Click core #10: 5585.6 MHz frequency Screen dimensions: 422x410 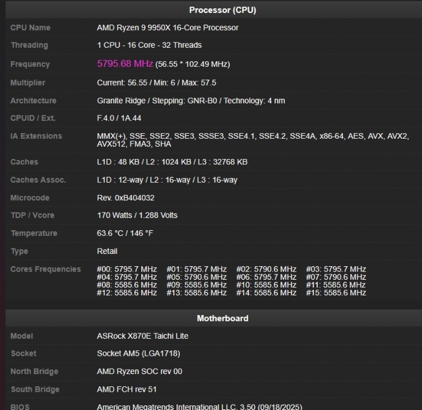point(266,285)
